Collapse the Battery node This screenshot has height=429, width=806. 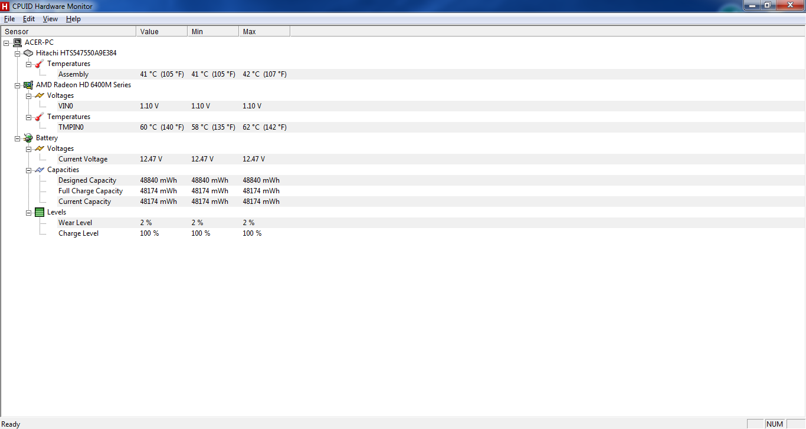(x=17, y=138)
